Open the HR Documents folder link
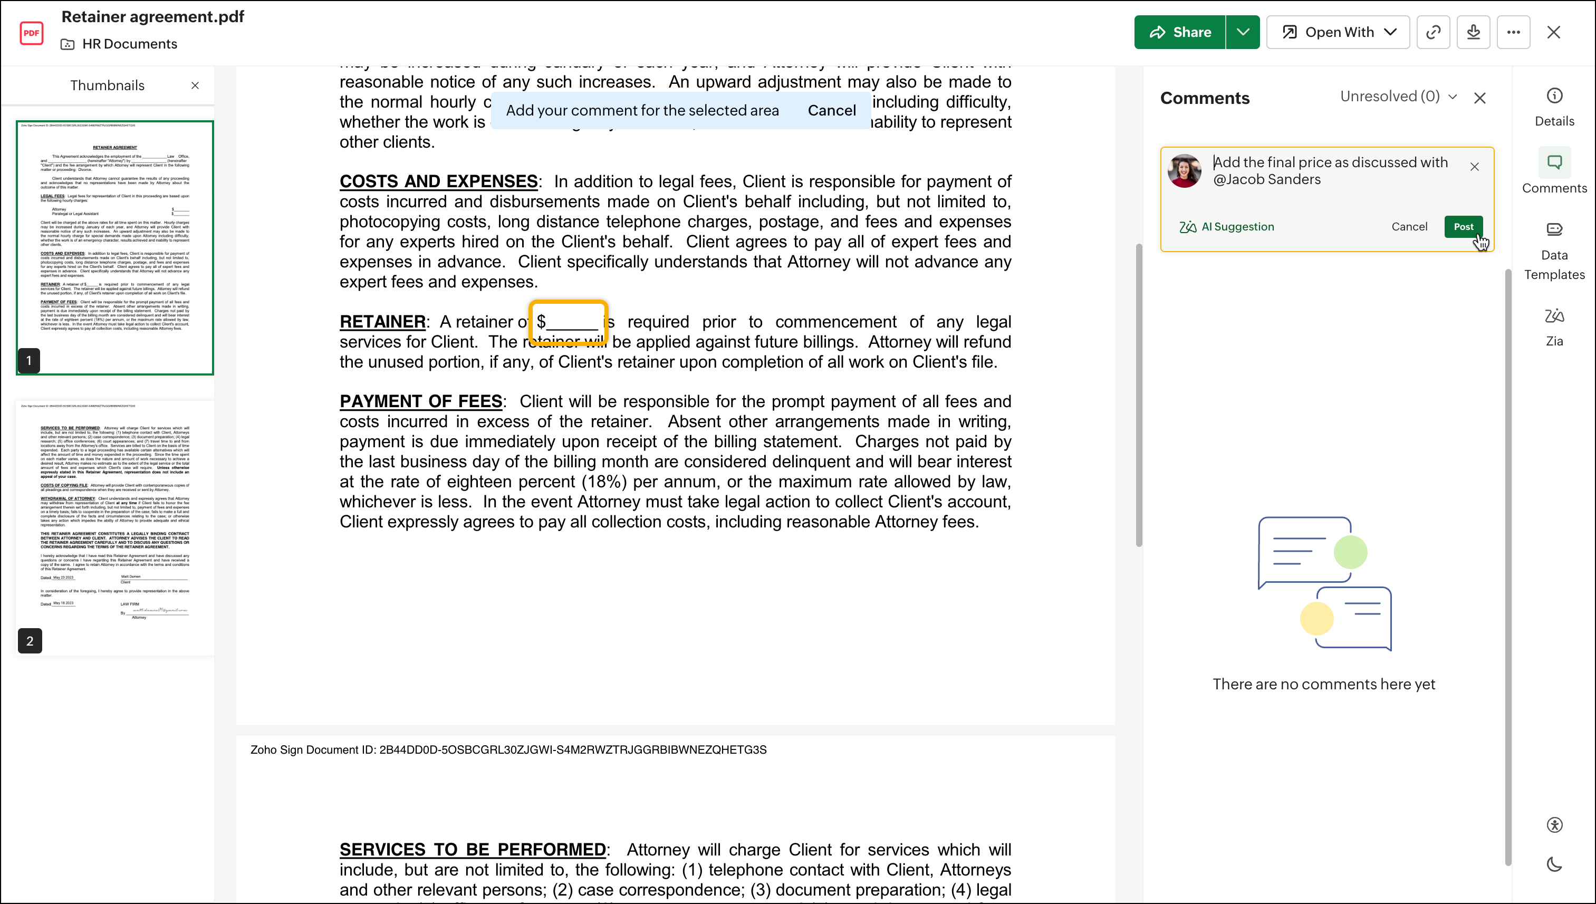The height and width of the screenshot is (904, 1596). click(x=129, y=44)
